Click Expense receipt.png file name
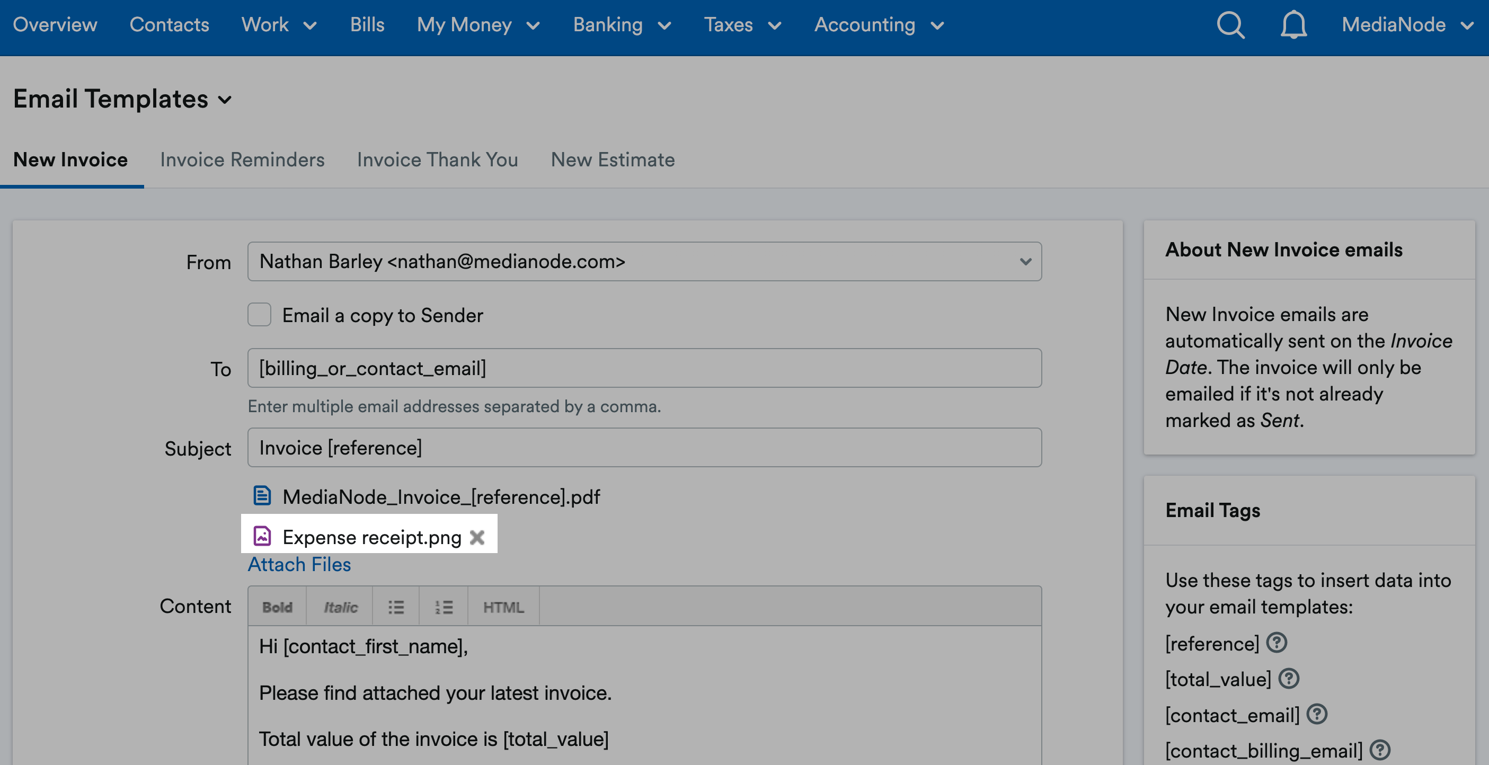This screenshot has height=765, width=1489. (x=371, y=537)
